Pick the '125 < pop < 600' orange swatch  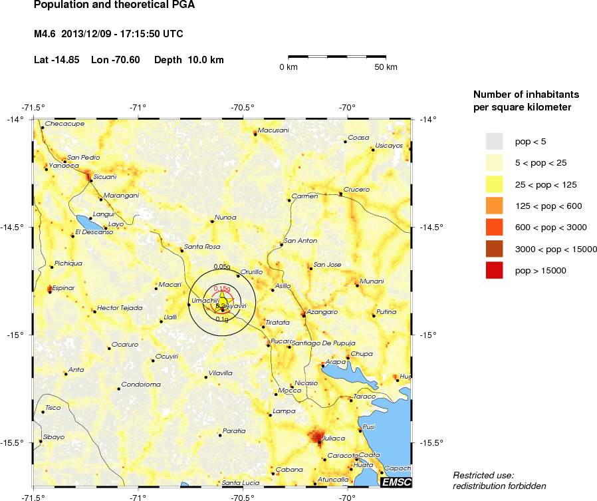click(x=494, y=206)
